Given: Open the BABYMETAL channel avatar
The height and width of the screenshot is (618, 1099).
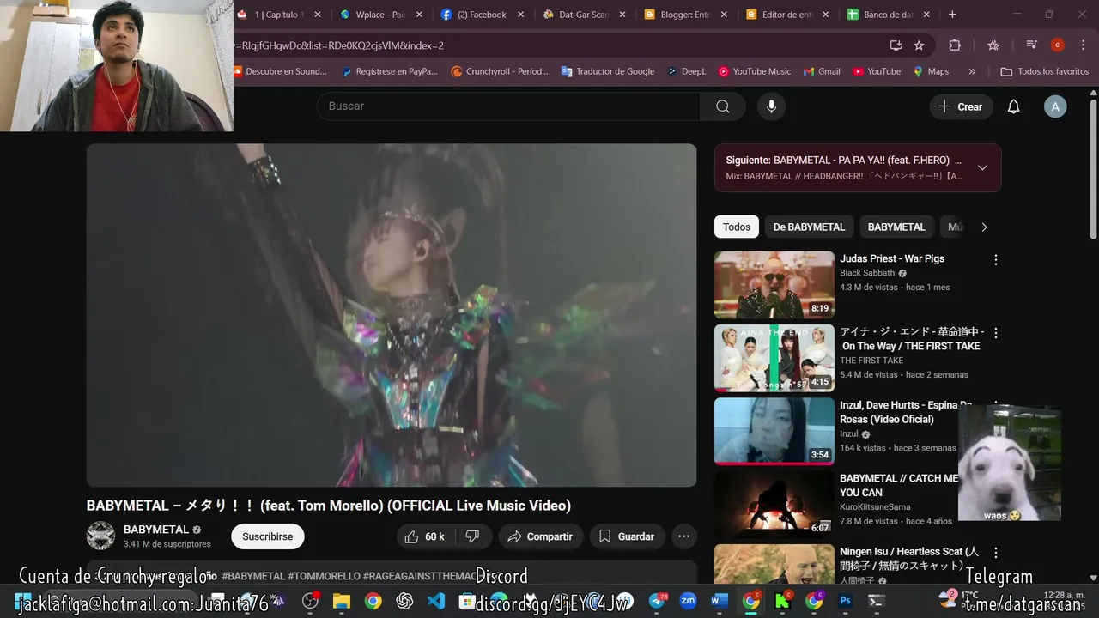Looking at the screenshot, I should [100, 536].
